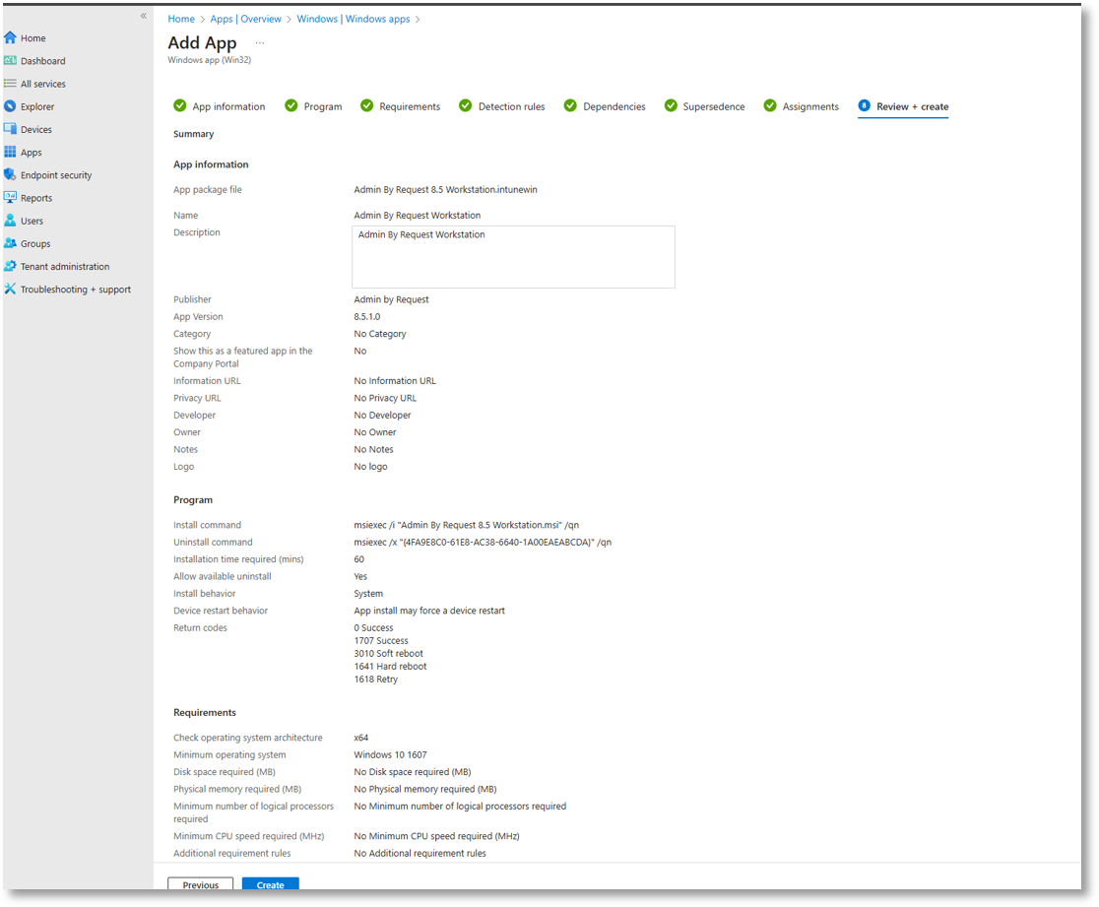Open the Reports icon in sidebar

coord(10,198)
